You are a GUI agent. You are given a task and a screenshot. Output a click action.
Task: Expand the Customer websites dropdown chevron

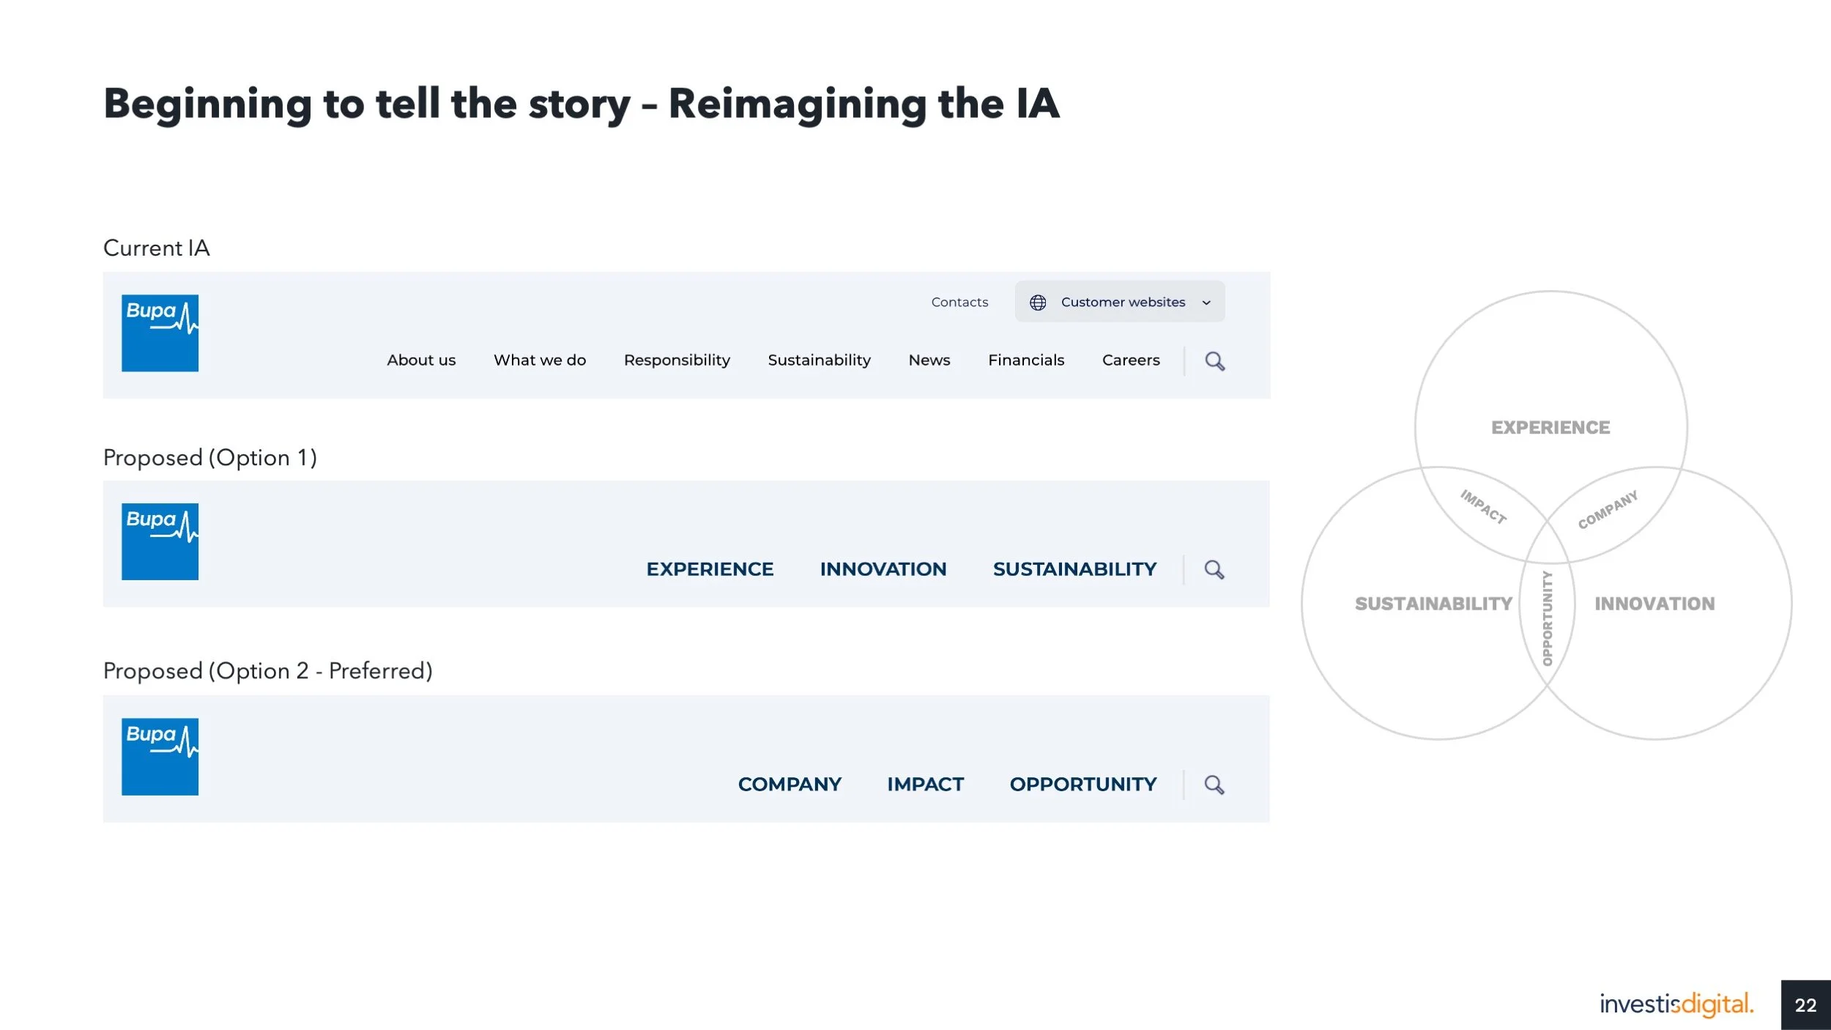point(1206,303)
